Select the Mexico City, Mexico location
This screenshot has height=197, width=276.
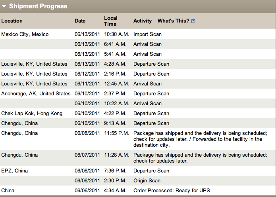(25, 34)
